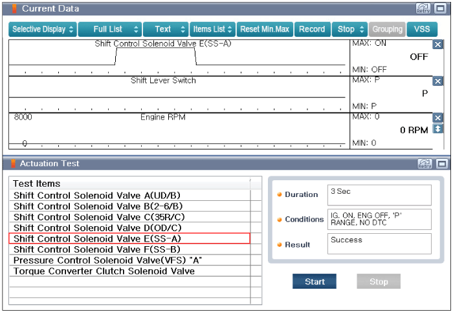Open the Selective Display dropdown
The image size is (453, 312).
coord(43,29)
